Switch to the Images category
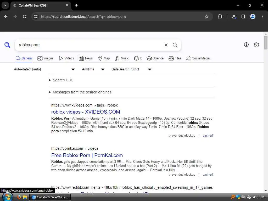Viewport: 268px width, 201px height. pos(46,58)
